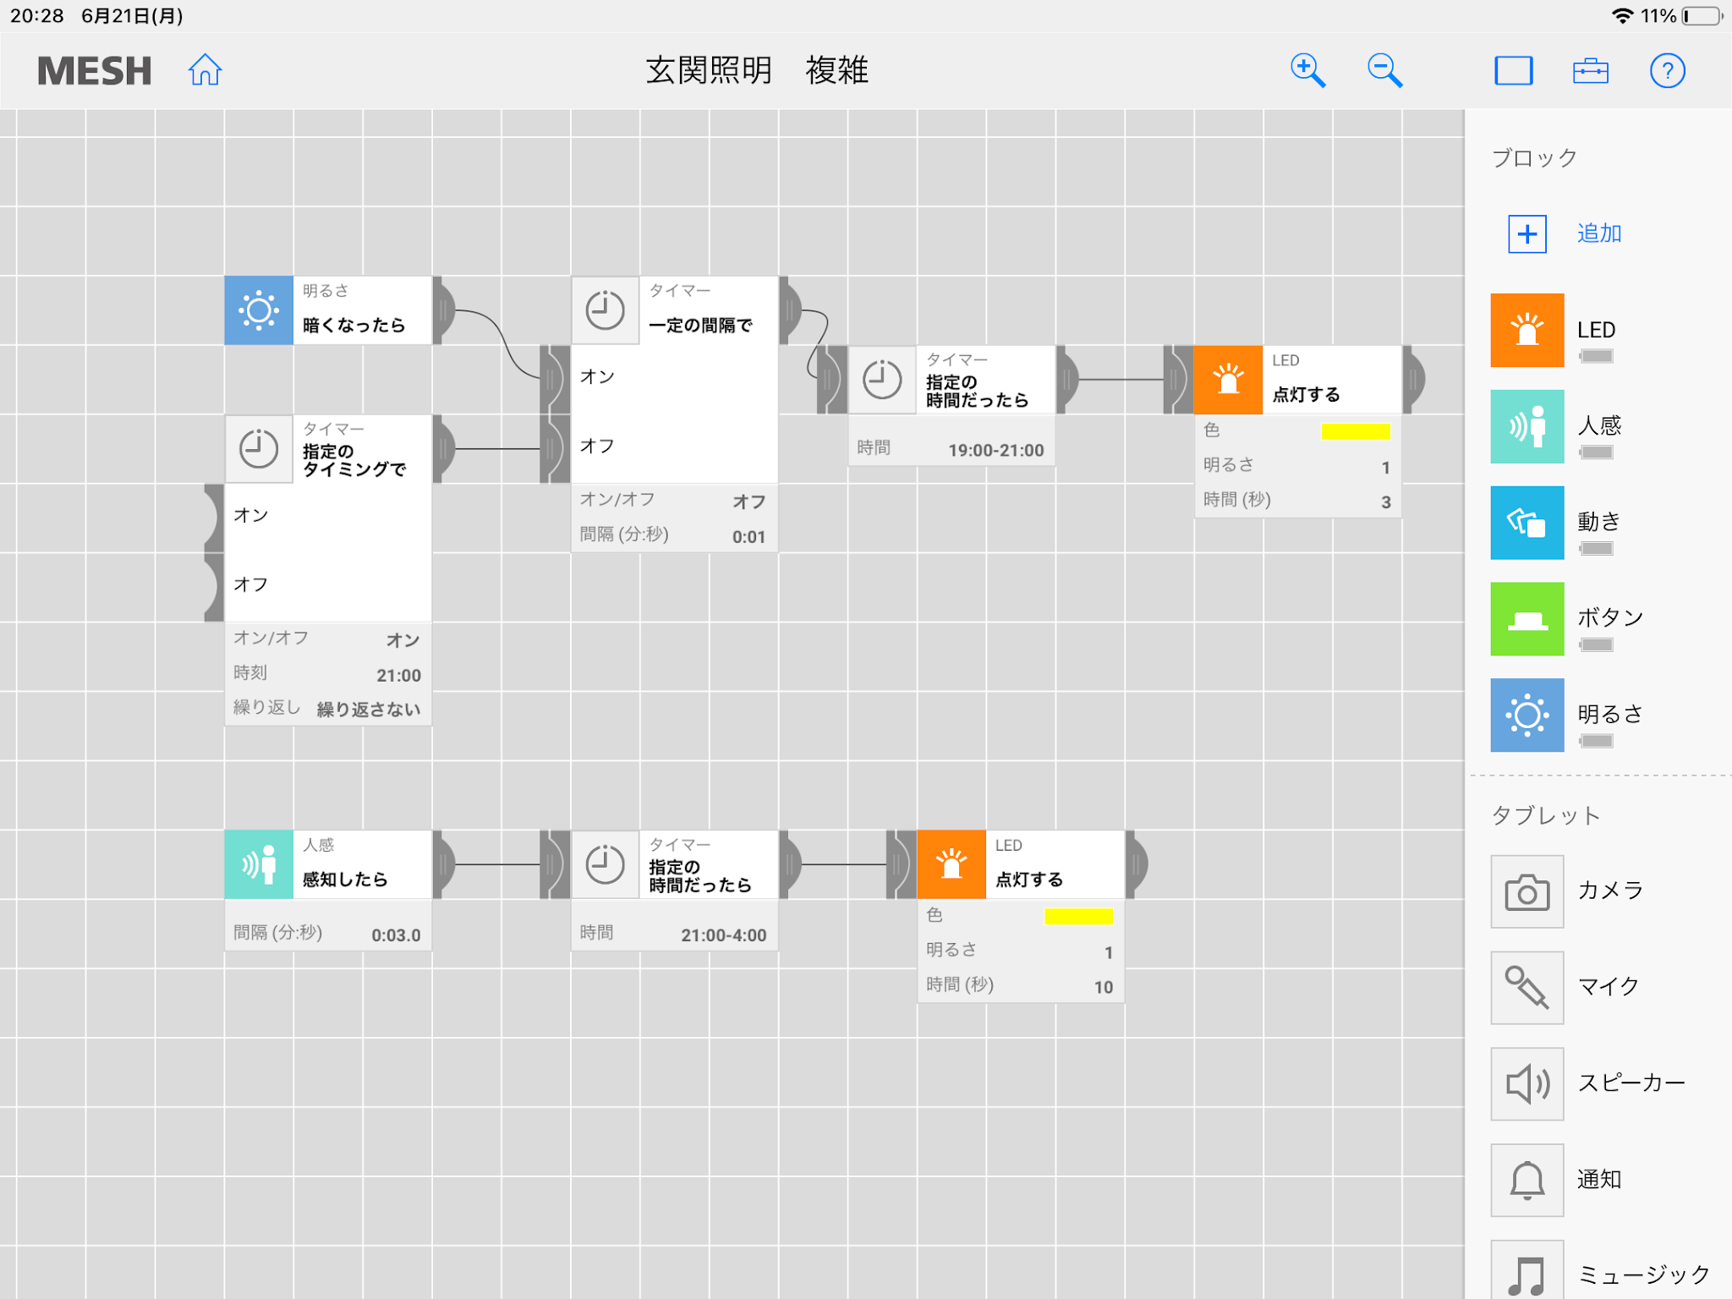Click output connector of 暗くなったら block
Image resolution: width=1732 pixels, height=1299 pixels.
tap(444, 310)
